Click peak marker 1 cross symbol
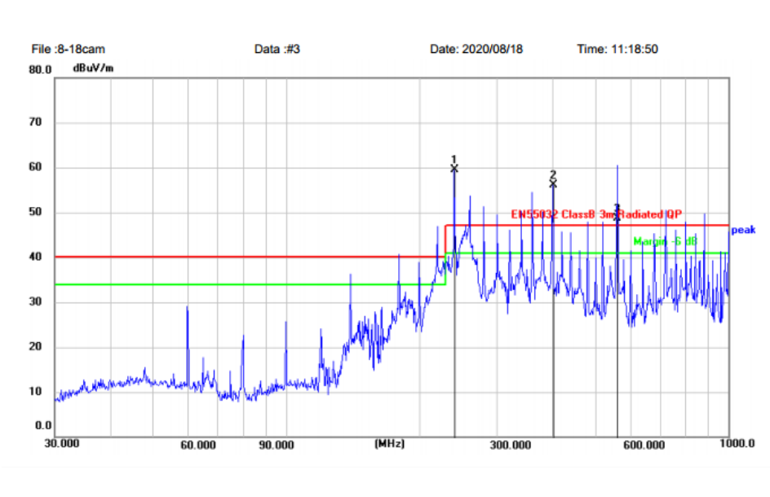 pos(454,168)
